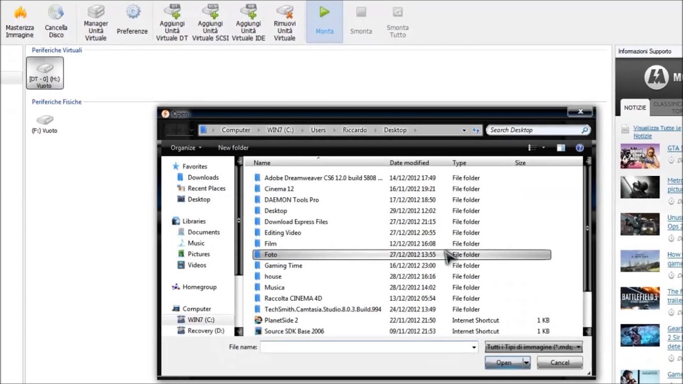Select Recovery (D:) drive in sidebar
683x384 pixels.
tap(201, 331)
